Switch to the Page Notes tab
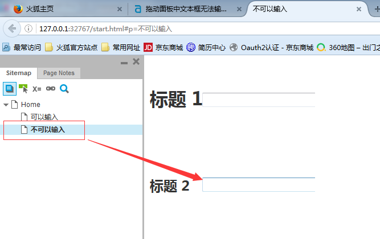Viewport: 380px width, 239px height. [x=59, y=73]
